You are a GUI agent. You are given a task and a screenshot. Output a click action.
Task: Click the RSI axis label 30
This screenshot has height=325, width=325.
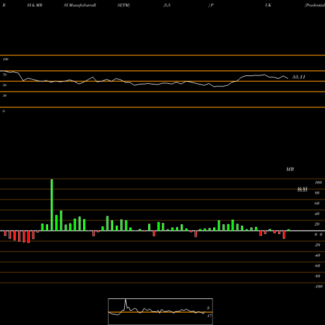[x=5, y=96]
